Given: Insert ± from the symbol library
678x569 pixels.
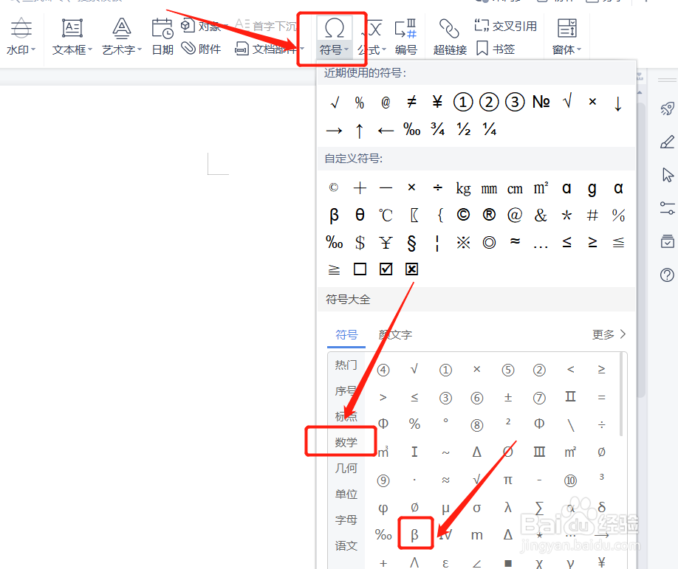Looking at the screenshot, I should 508,398.
